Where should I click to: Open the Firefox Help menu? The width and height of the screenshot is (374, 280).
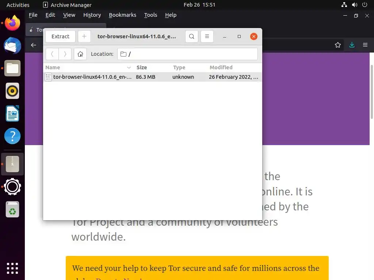pyautogui.click(x=171, y=15)
